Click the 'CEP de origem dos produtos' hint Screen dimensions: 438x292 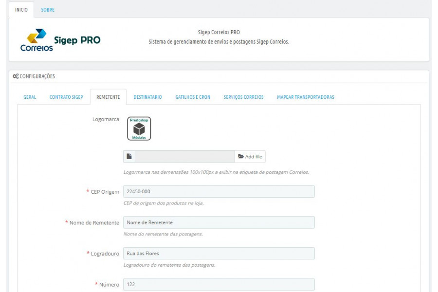click(x=164, y=203)
